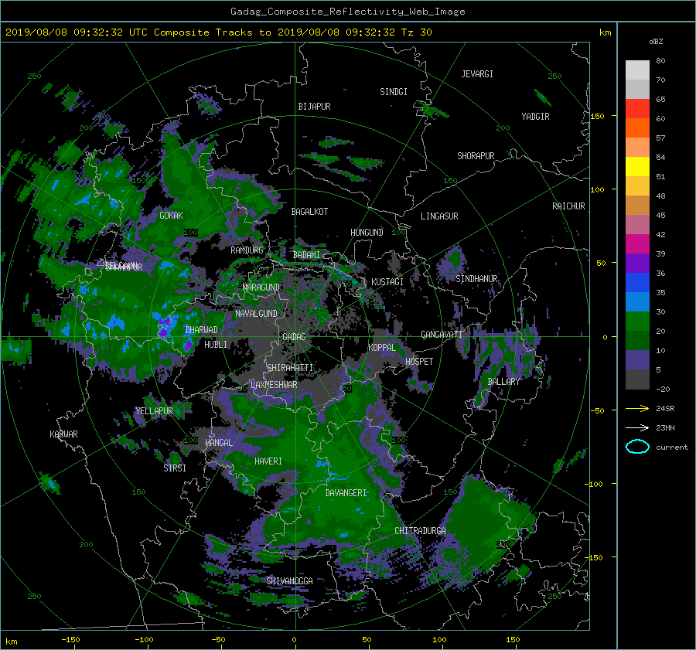
Task: Click the SIRSI city label
Action: coord(175,468)
